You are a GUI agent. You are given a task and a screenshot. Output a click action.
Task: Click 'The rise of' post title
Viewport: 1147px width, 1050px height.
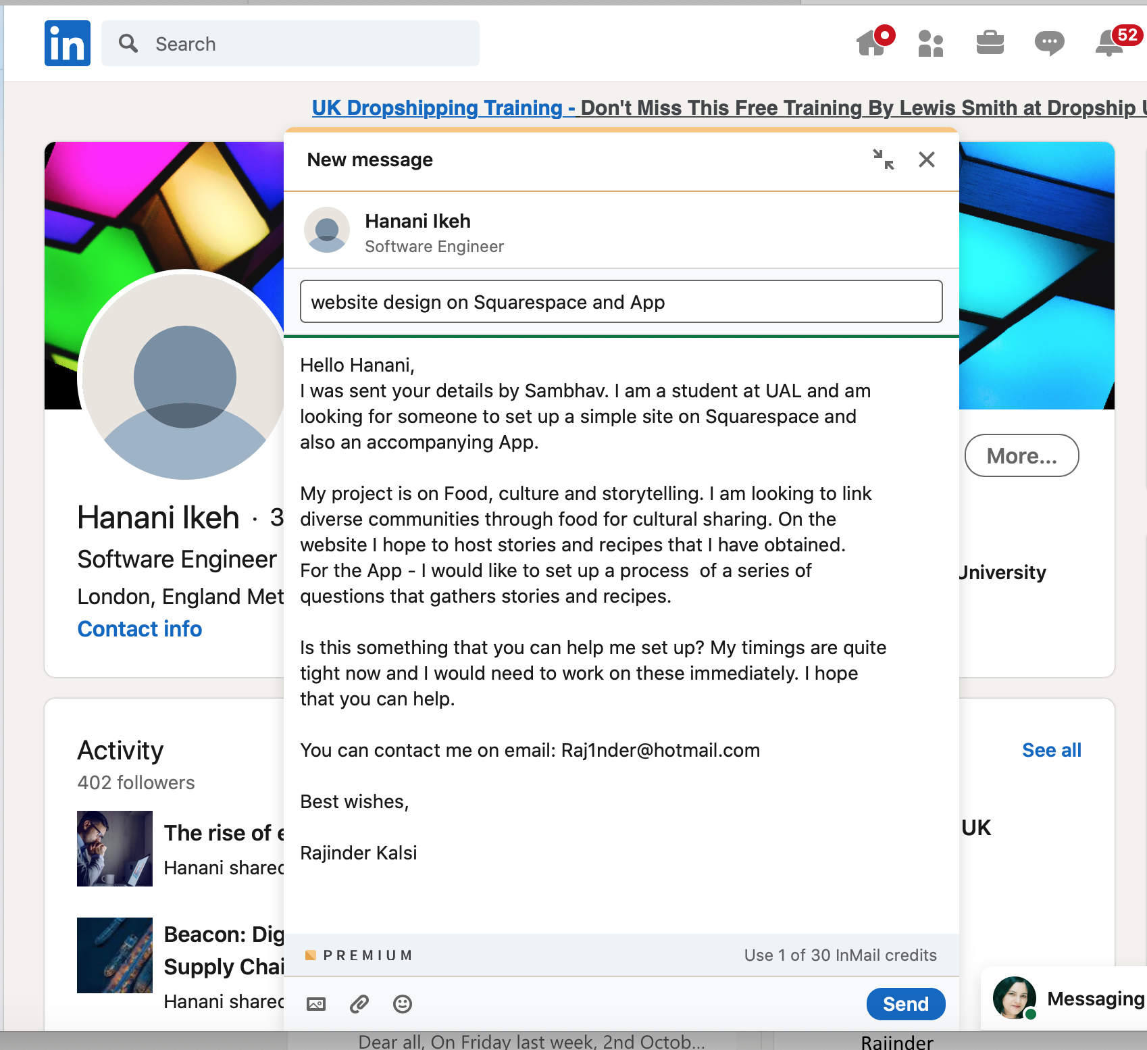(224, 833)
